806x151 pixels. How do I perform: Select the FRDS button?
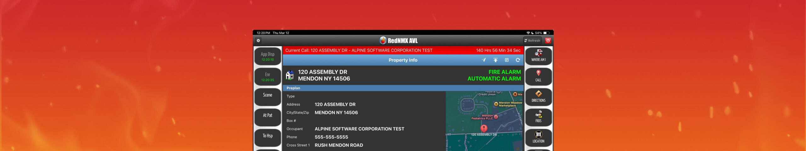(538, 117)
